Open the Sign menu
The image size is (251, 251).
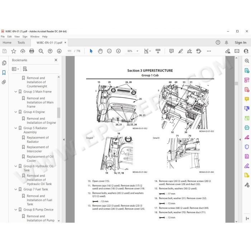point(25,37)
